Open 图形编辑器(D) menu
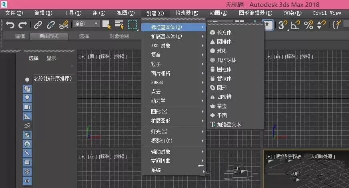349x188 pixels. 255,13
